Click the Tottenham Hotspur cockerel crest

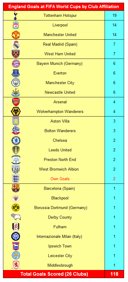point(16,16)
